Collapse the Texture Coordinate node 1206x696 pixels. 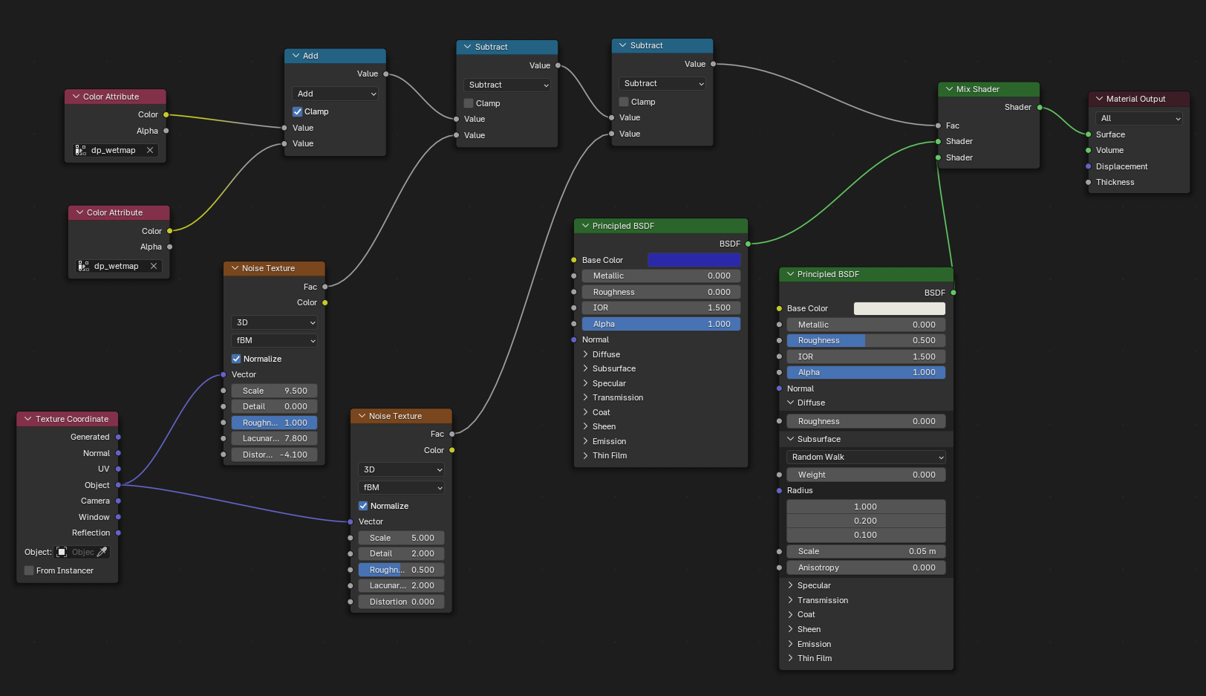click(28, 419)
